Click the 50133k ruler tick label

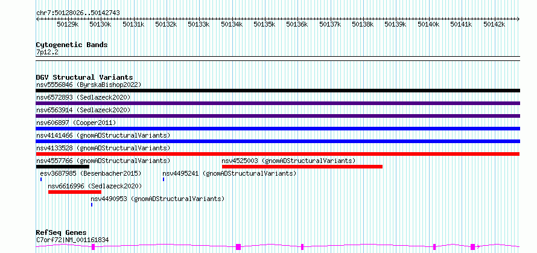point(199,24)
